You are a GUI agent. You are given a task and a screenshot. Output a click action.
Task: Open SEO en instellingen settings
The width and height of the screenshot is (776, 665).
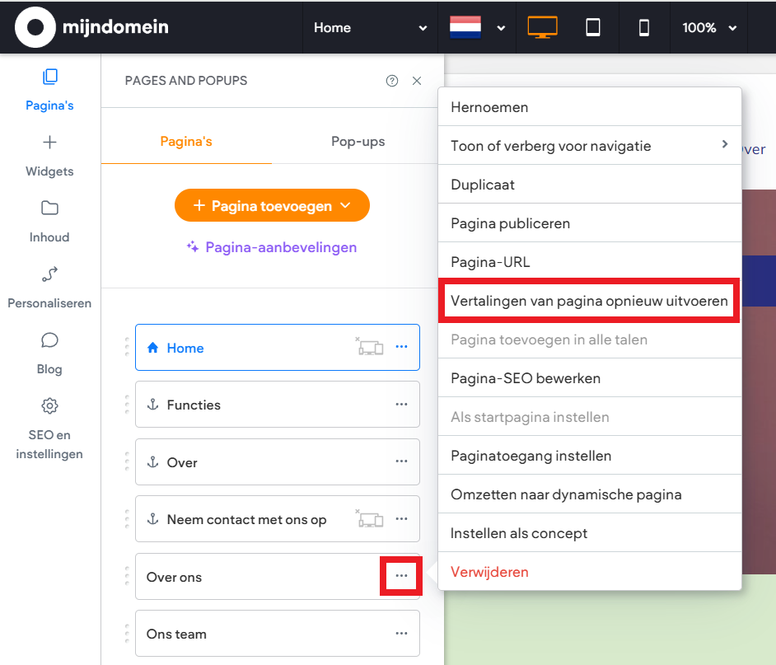(x=49, y=429)
